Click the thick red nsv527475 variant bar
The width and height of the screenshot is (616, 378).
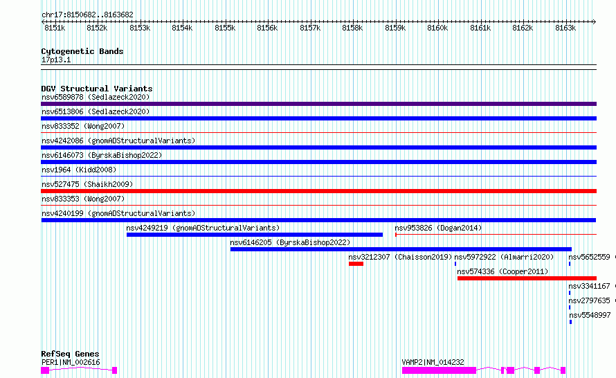pos(318,191)
